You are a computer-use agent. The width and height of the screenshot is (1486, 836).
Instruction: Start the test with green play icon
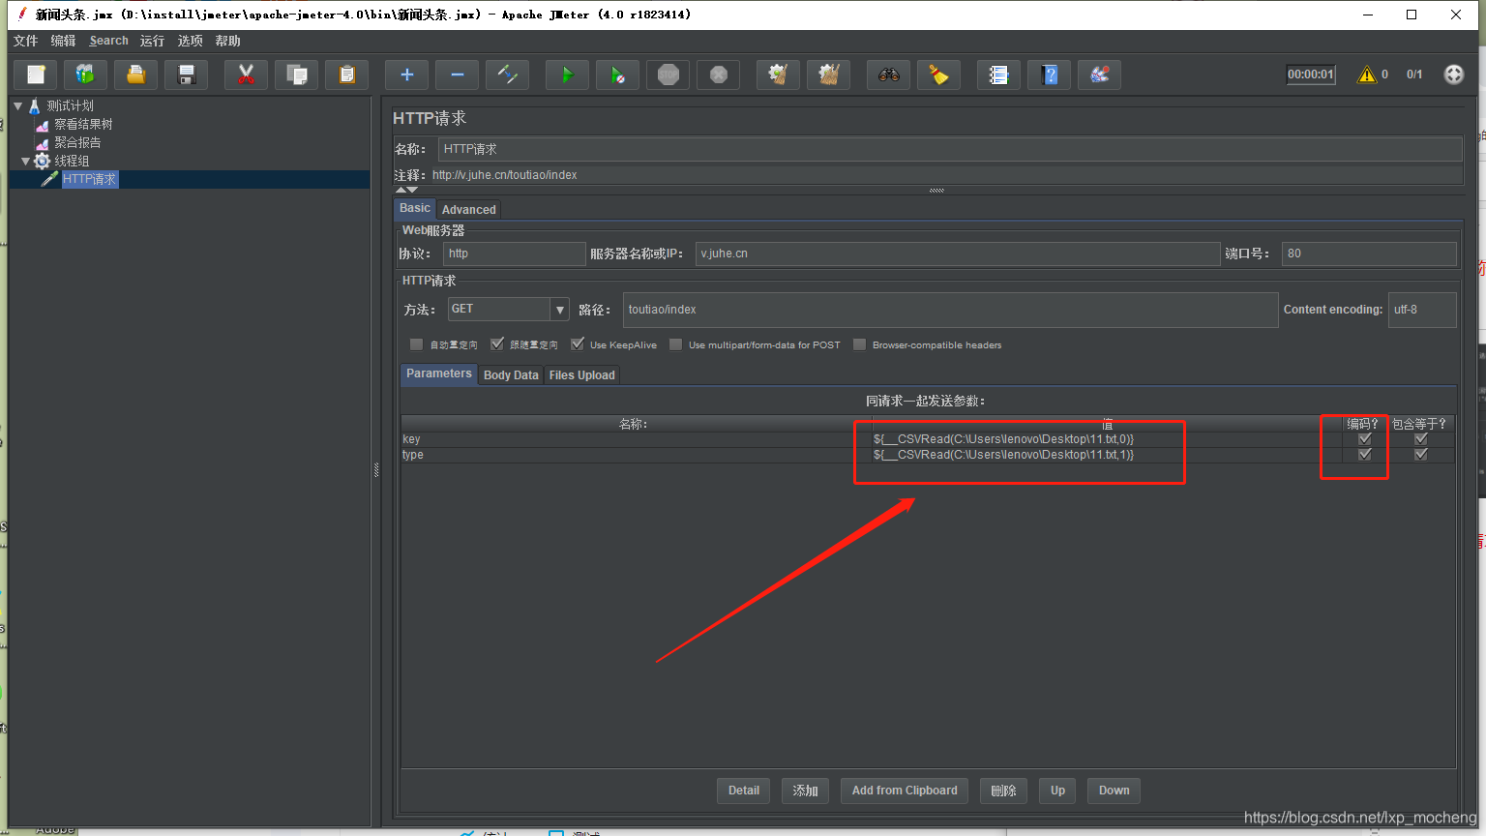click(568, 75)
